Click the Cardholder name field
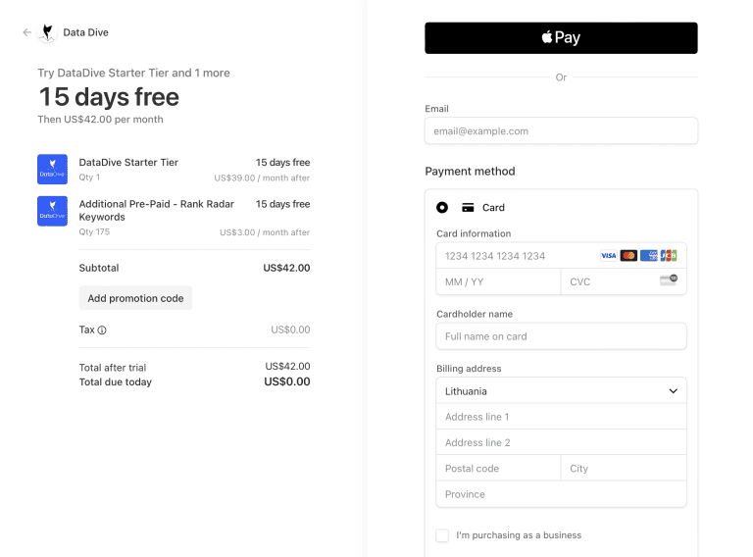The width and height of the screenshot is (753, 557). tap(561, 336)
